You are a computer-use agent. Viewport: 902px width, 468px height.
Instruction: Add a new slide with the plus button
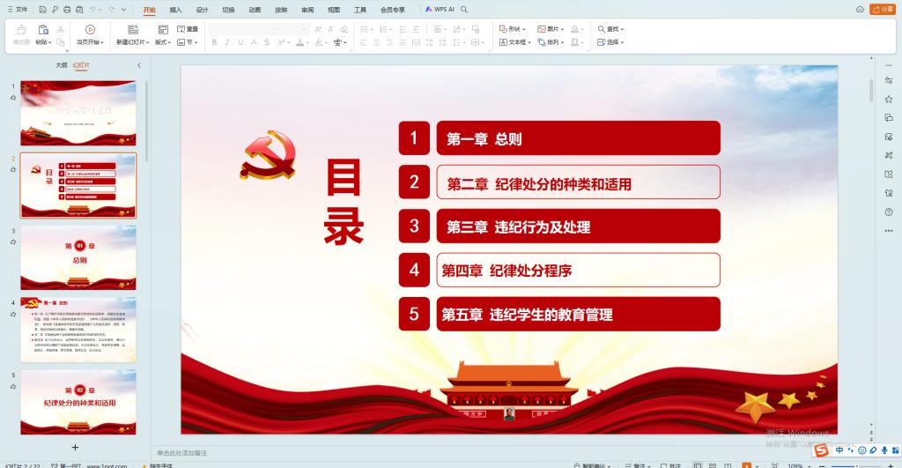click(x=75, y=447)
